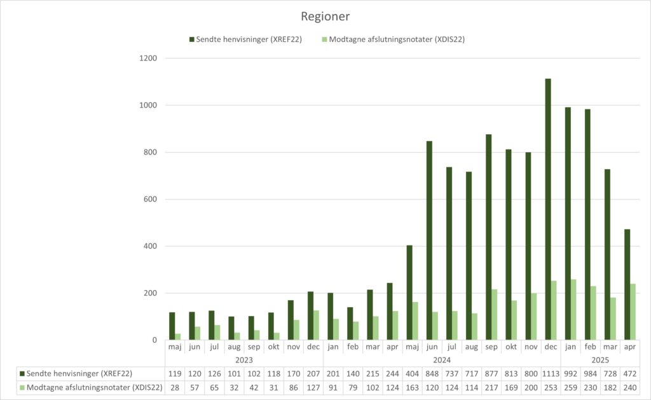This screenshot has width=651, height=400.
Task: Click table cell with value '169'
Action: (511, 387)
